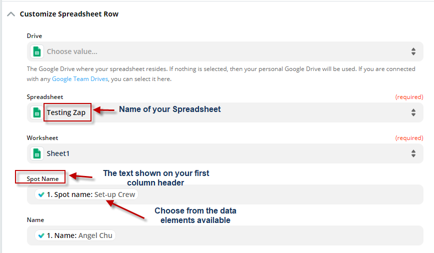Viewport: 434px width, 253px height.
Task: Click Google Sheets icon in Drive field
Action: coord(37,51)
